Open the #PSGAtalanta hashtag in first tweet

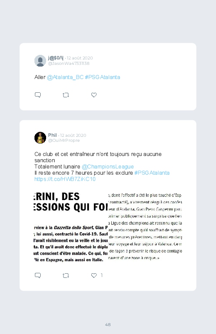pos(102,77)
